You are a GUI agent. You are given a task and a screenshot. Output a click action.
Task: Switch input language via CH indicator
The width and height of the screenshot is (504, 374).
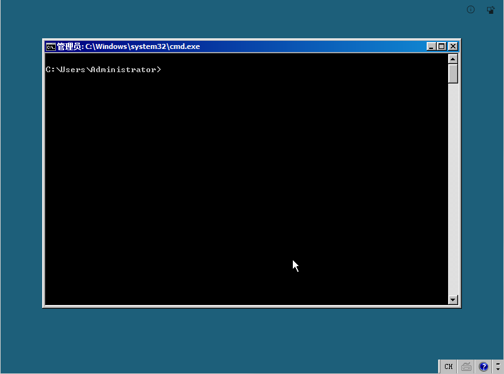click(448, 366)
